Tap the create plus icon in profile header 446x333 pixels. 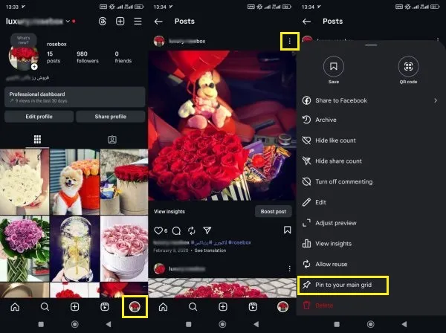coord(120,22)
